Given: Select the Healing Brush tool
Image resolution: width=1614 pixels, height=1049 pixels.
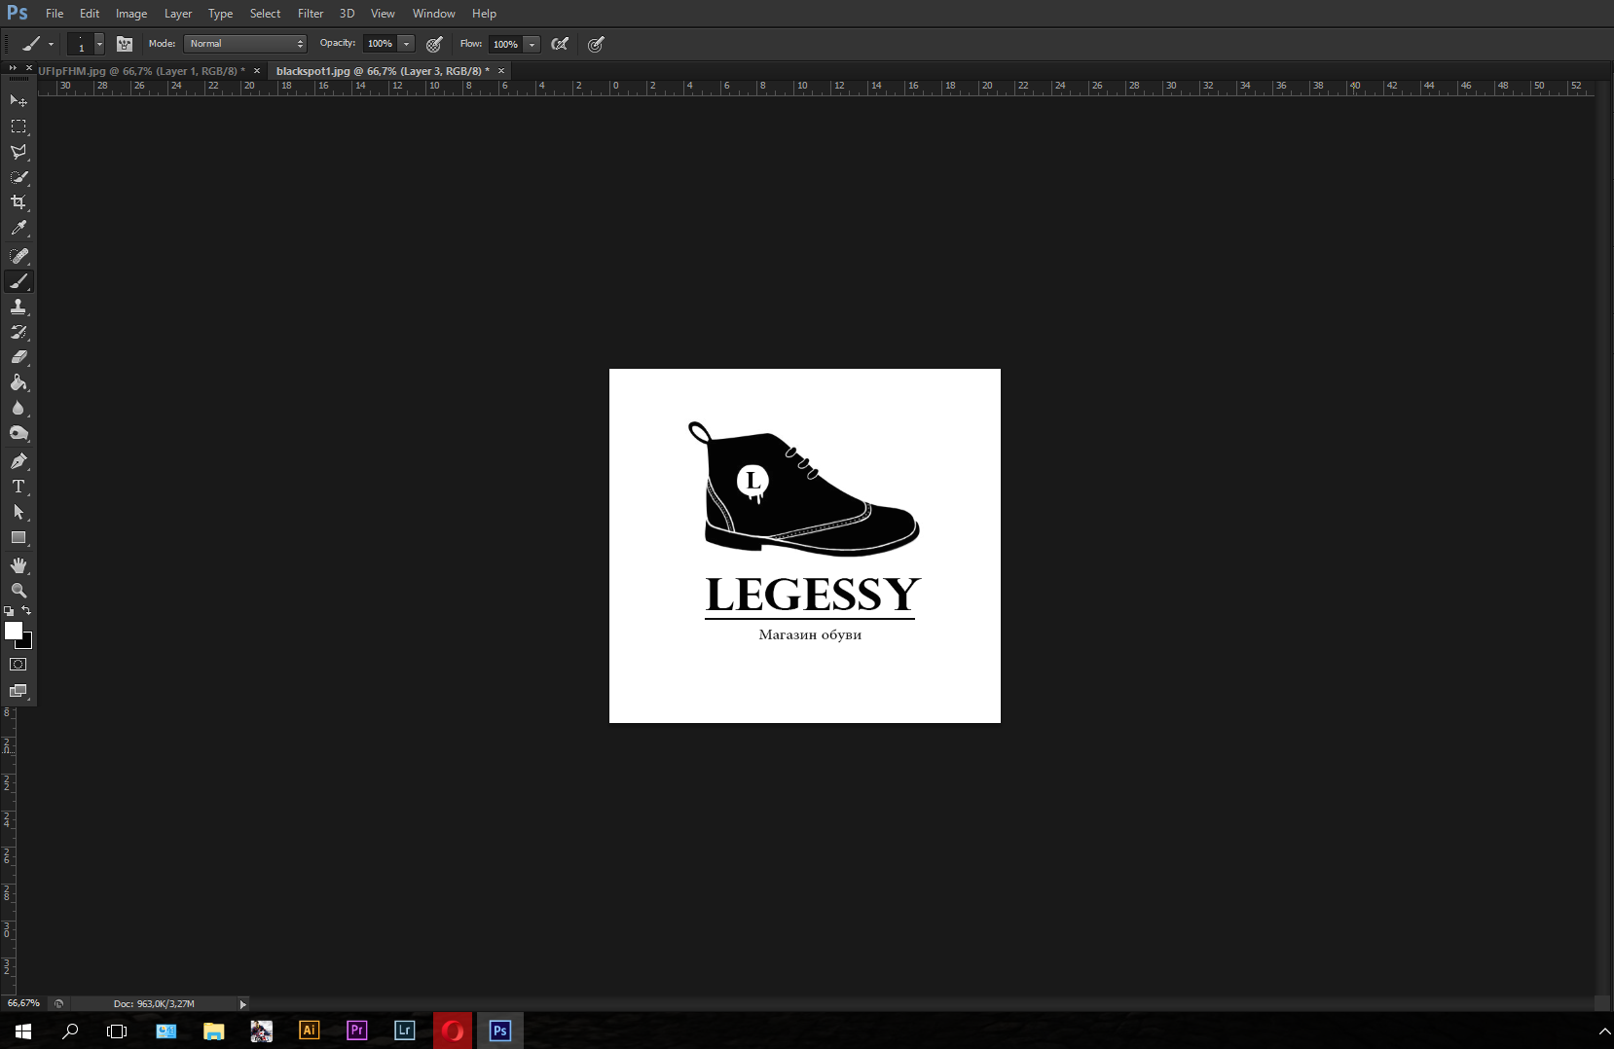Looking at the screenshot, I should coord(18,256).
